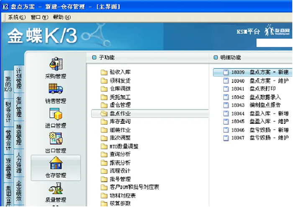Switch to 计划管理 side tab

tap(19, 79)
